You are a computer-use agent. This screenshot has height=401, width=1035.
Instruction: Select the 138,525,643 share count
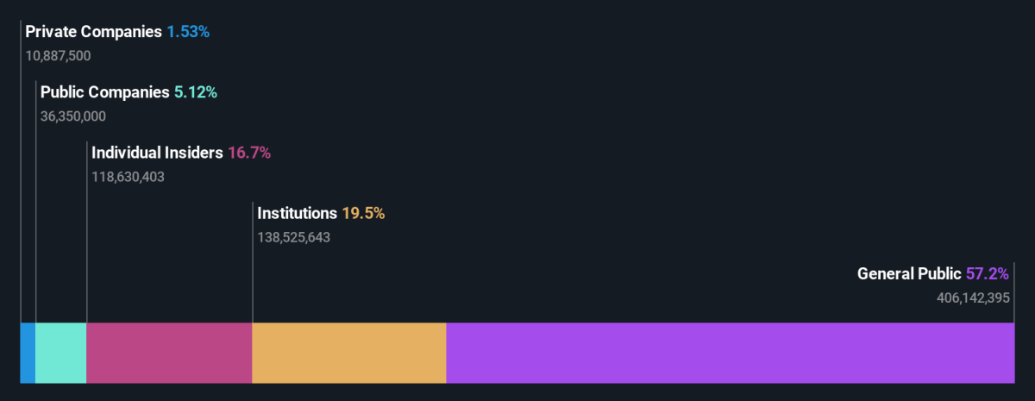click(294, 237)
